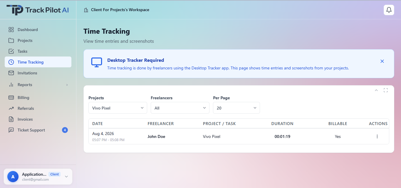
Task: Click the Ticket Support chat icon
Action: (11, 130)
